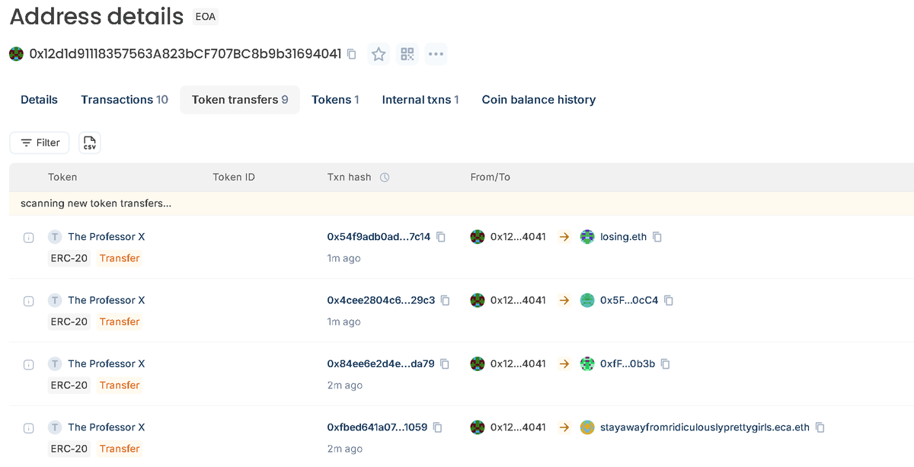Click the info icon in the 0x5F...0cC4 row
Viewport: 914px width, 467px height.
click(x=28, y=301)
